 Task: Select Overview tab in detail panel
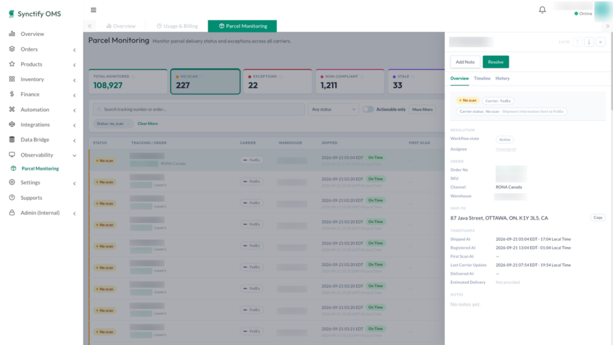click(459, 78)
